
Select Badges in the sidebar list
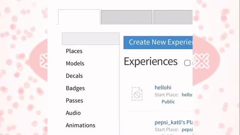pos(75,88)
